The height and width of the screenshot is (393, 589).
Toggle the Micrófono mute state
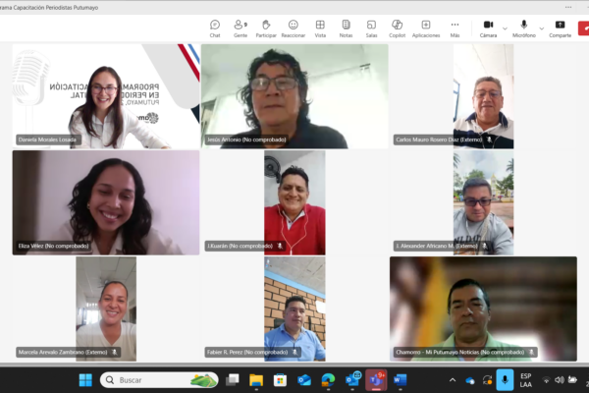pyautogui.click(x=523, y=28)
